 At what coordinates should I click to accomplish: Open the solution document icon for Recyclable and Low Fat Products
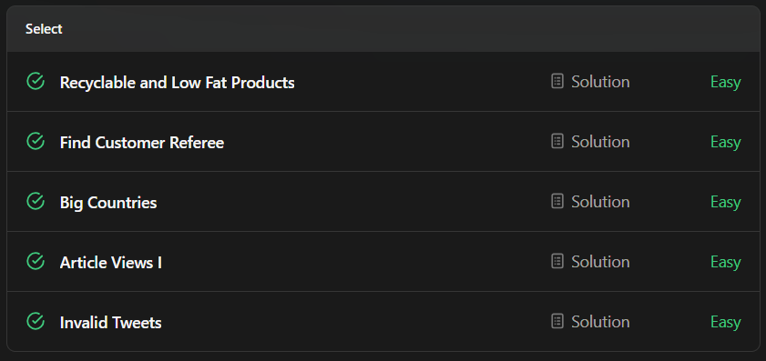point(557,82)
